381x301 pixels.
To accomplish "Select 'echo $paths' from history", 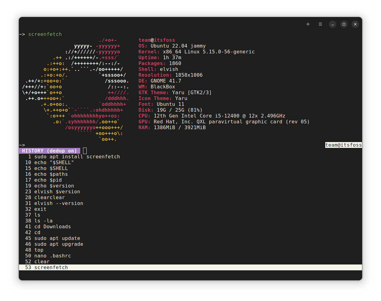I will click(x=51, y=174).
